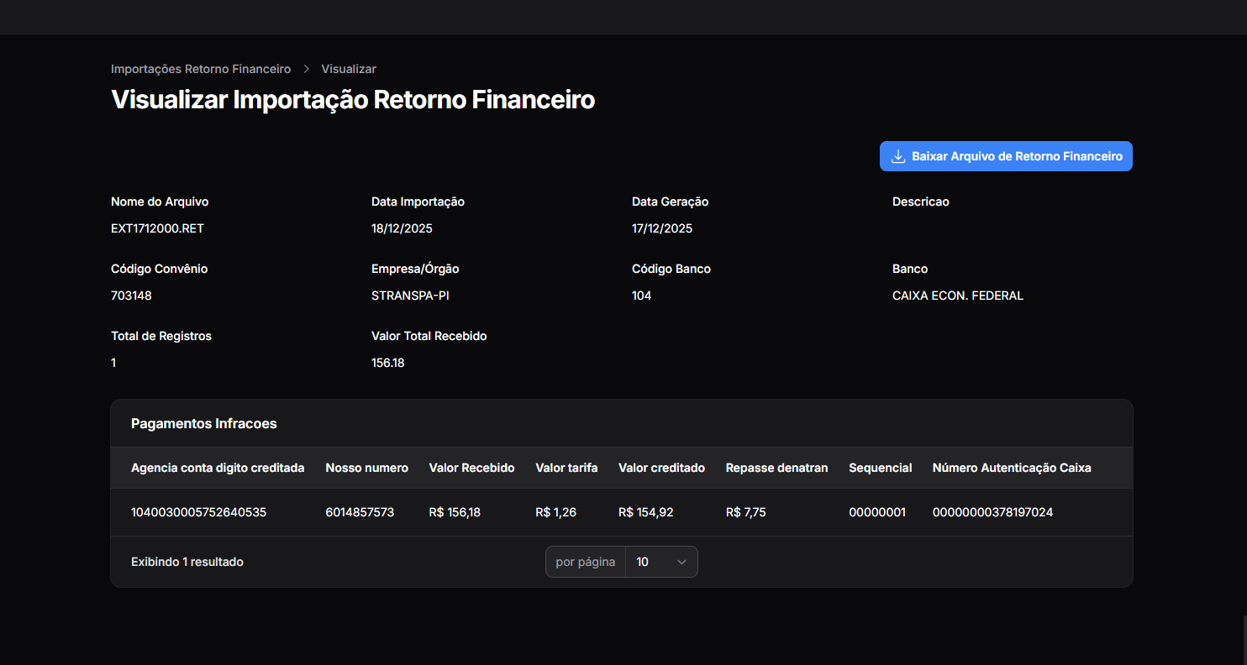The width and height of the screenshot is (1247, 665).
Task: Click the authentication number 00000000378197024
Action: point(992,512)
